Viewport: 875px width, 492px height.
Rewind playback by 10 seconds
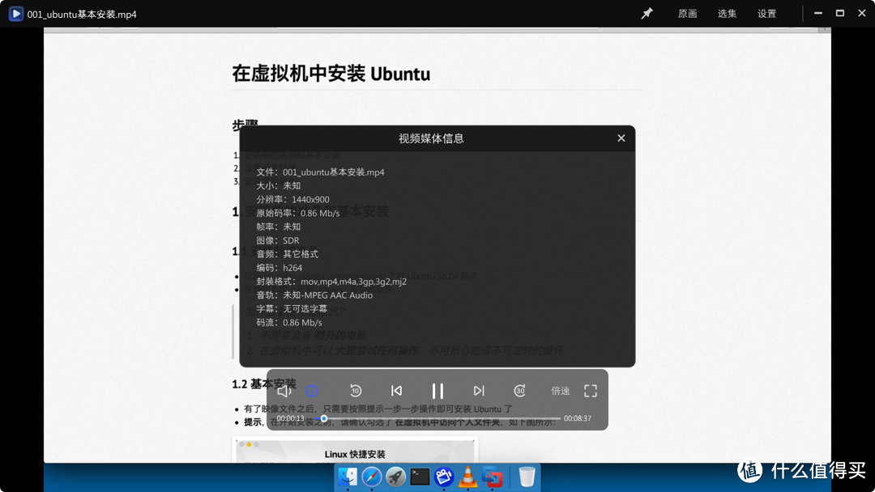point(355,391)
